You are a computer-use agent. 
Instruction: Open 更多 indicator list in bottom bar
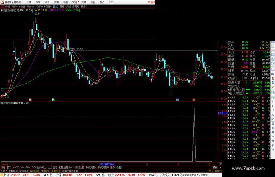click(112, 168)
